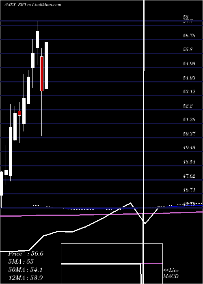This screenshot has height=284, width=203.
Task: Click the topmost white candlestick near 57
Action: coord(37,39)
